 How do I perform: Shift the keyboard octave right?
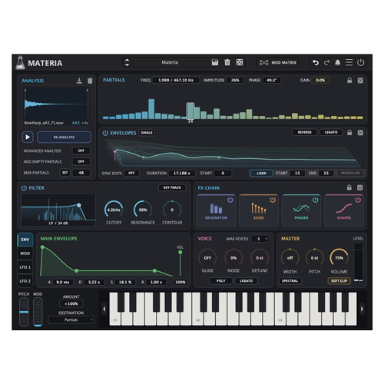[x=362, y=309]
